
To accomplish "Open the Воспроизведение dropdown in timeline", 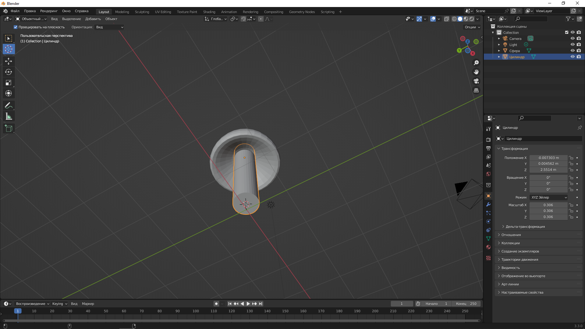I will (x=32, y=304).
